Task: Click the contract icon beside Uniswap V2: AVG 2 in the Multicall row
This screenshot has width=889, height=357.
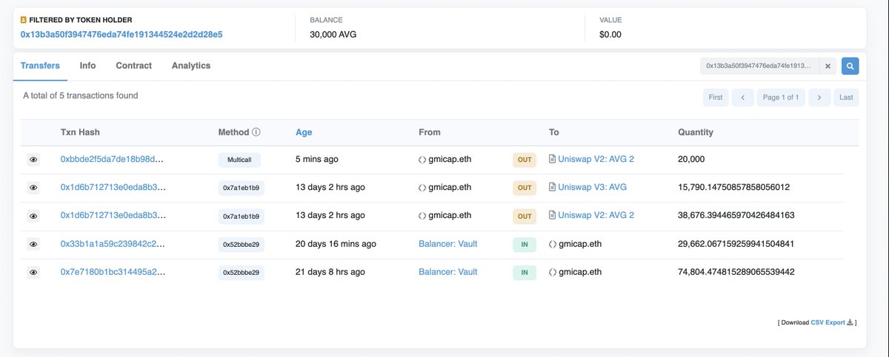Action: coord(552,159)
